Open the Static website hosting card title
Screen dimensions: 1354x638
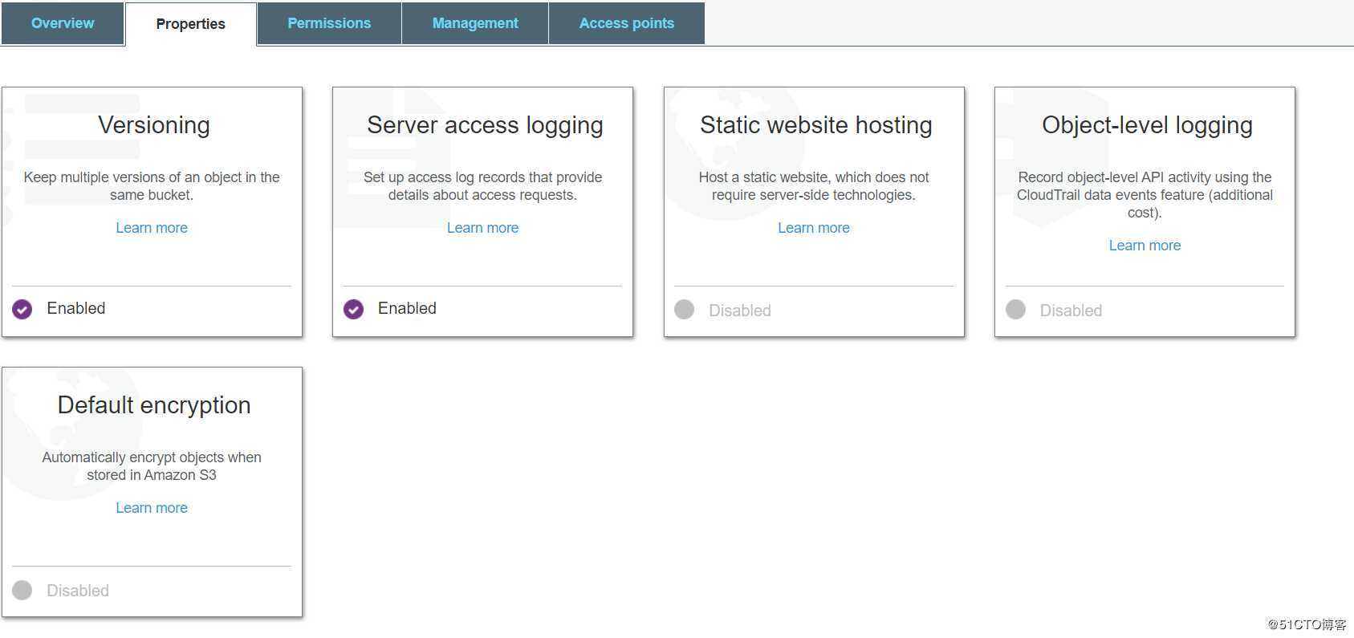pyautogui.click(x=816, y=125)
